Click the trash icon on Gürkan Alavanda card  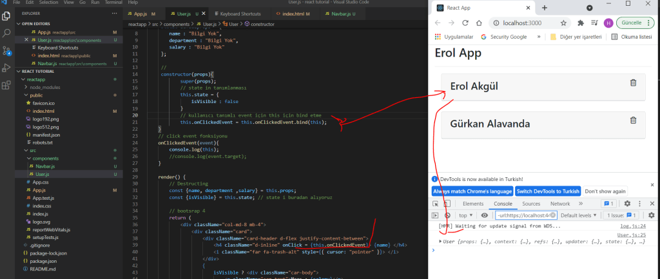click(x=633, y=120)
